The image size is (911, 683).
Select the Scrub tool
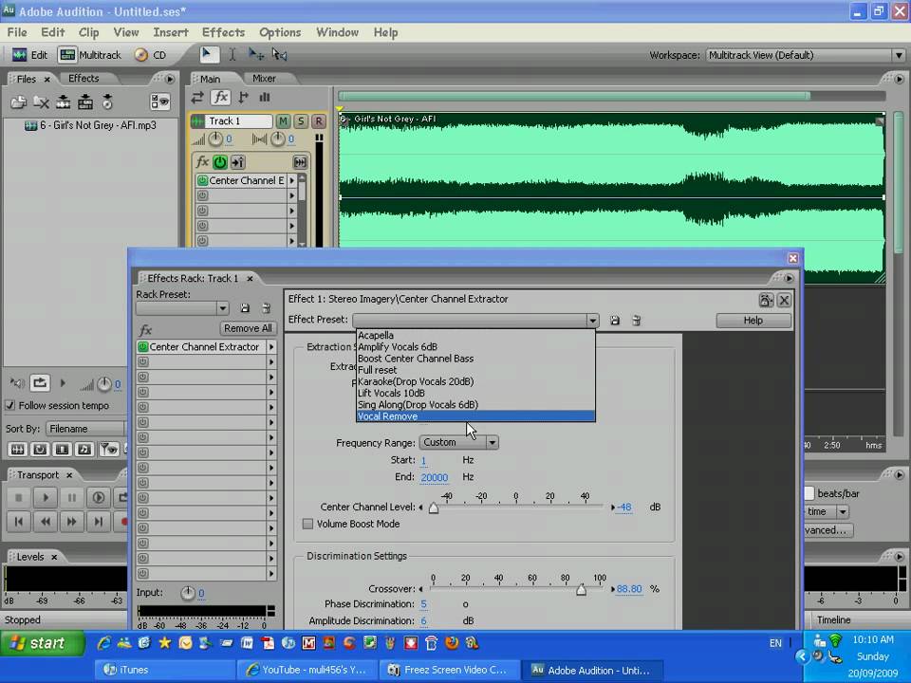(279, 55)
